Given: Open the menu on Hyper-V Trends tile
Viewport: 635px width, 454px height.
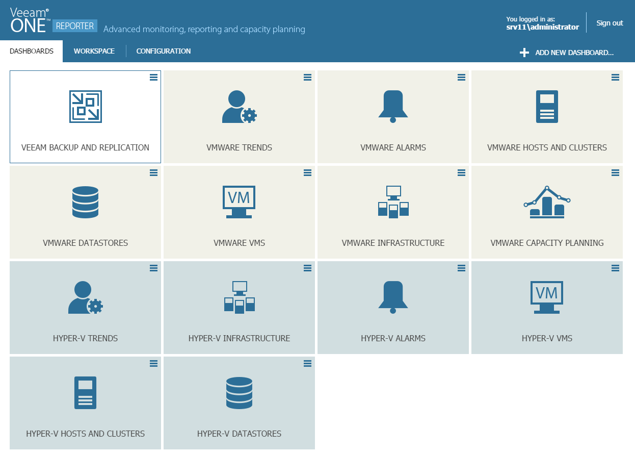Looking at the screenshot, I should (x=153, y=268).
